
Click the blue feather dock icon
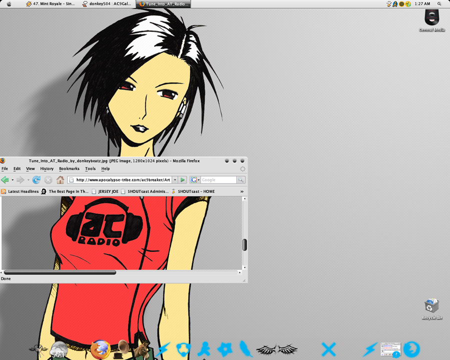pos(245,348)
